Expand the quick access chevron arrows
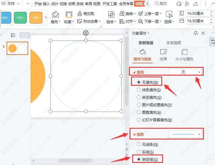The height and width of the screenshot is (165, 215). point(28,4)
